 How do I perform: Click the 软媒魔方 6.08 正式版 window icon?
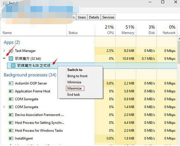pyautogui.click(x=13, y=66)
